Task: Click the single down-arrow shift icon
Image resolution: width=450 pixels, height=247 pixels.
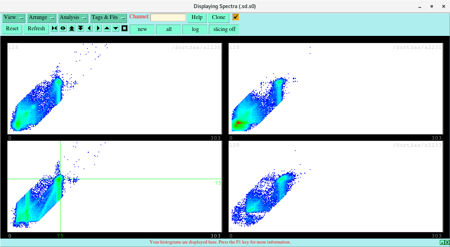Action: [115, 28]
